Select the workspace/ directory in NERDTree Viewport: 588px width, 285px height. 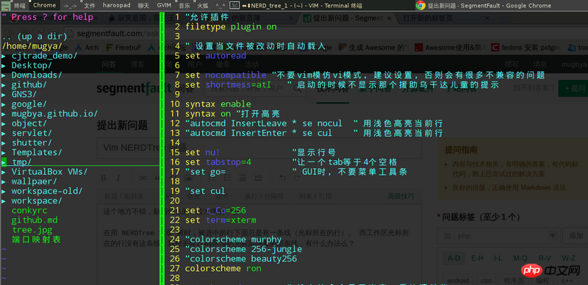pos(37,201)
